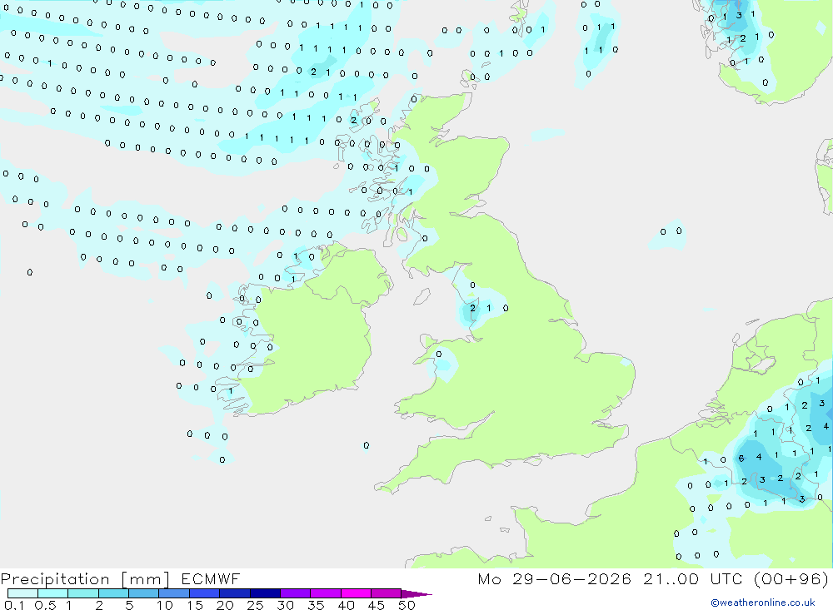Open the weatheronline.co.uk copyright link

(x=763, y=603)
